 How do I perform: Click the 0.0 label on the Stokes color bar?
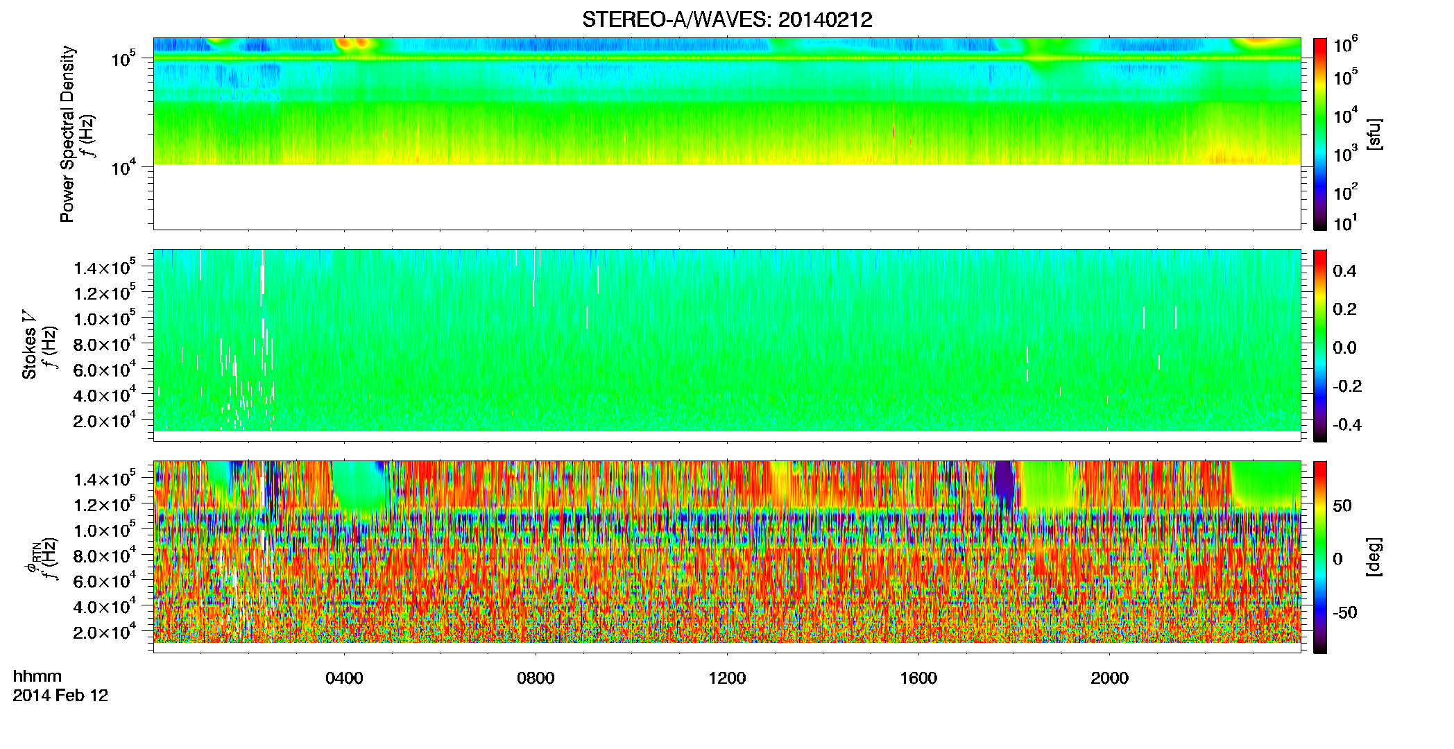pyautogui.click(x=1344, y=348)
